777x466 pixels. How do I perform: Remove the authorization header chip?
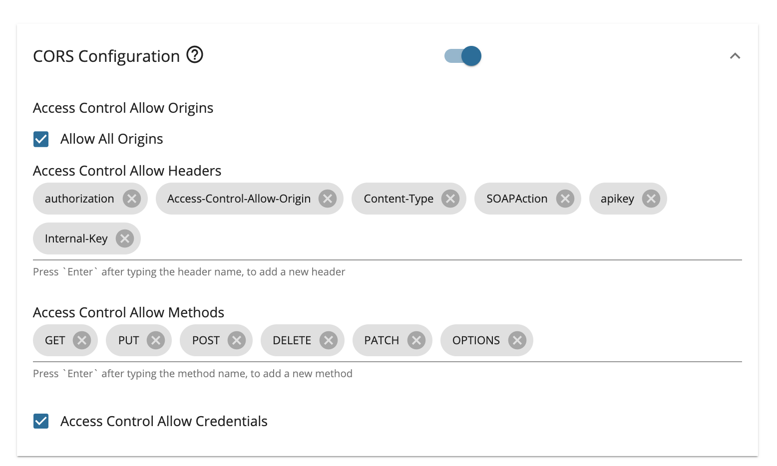pyautogui.click(x=131, y=198)
